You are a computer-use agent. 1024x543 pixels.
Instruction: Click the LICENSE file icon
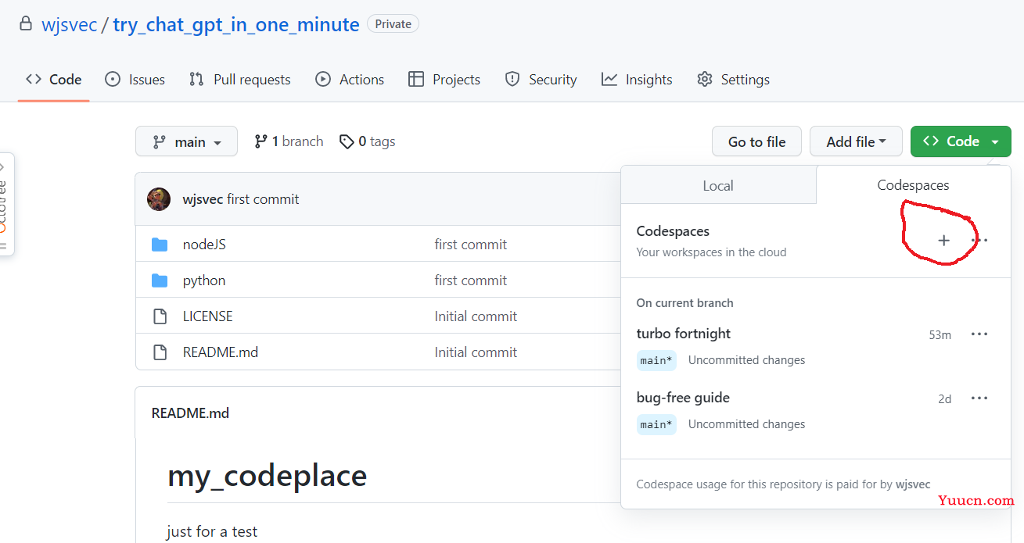tap(160, 316)
